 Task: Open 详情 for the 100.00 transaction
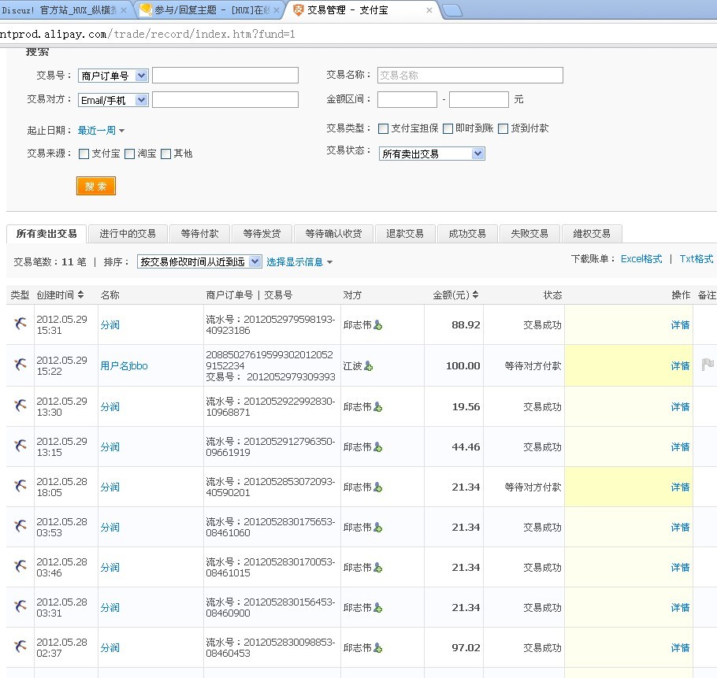pyautogui.click(x=679, y=366)
